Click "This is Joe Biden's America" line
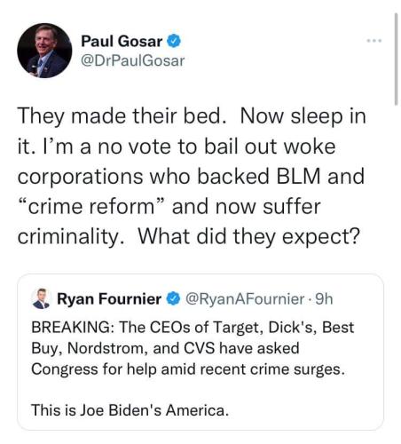The width and height of the screenshot is (401, 444). [x=130, y=410]
